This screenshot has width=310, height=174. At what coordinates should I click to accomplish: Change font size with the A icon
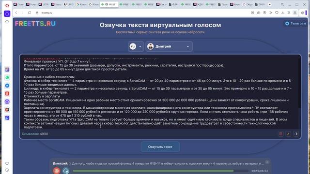[x=288, y=134]
